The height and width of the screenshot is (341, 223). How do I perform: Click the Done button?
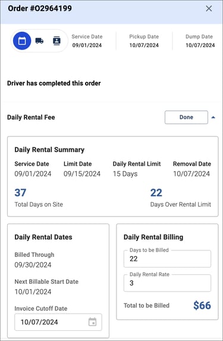[186, 117]
